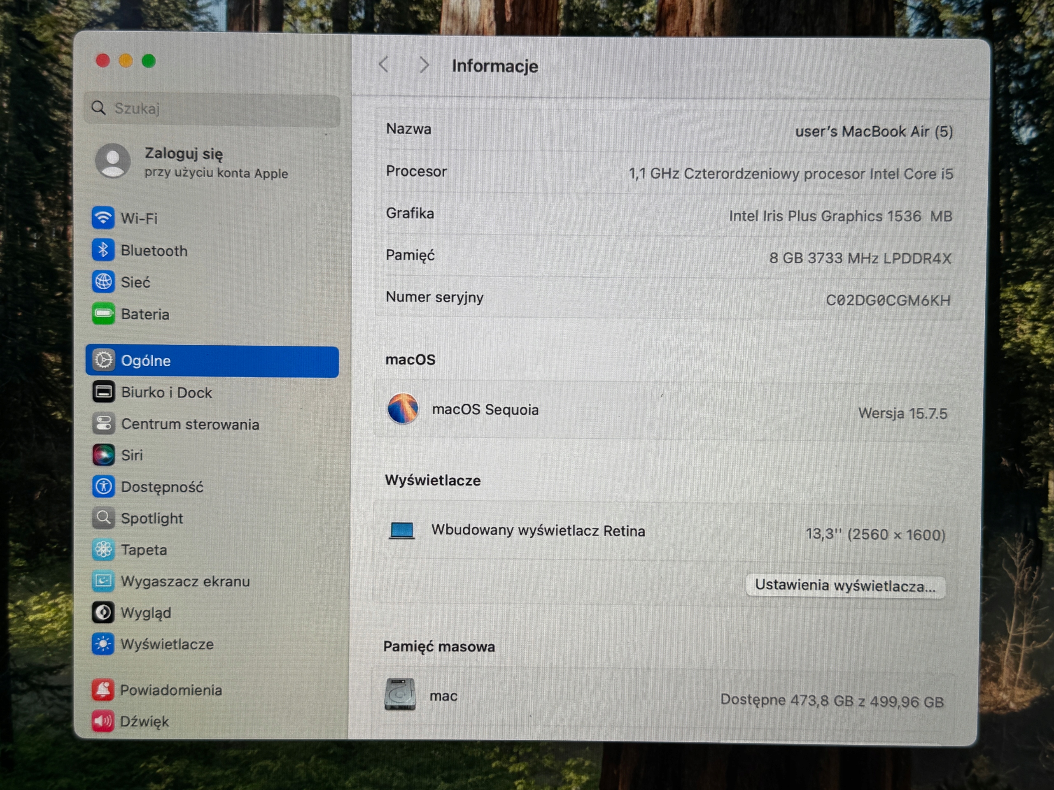Viewport: 1054px width, 790px height.
Task: Click the built-in Retina display icon
Action: [402, 530]
